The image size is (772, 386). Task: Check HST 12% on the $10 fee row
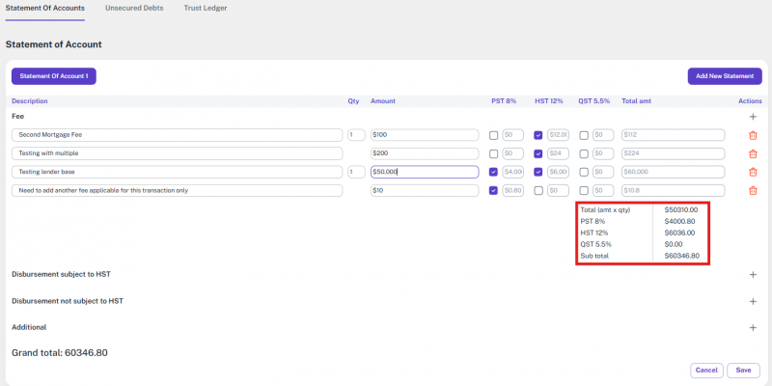[x=538, y=190]
